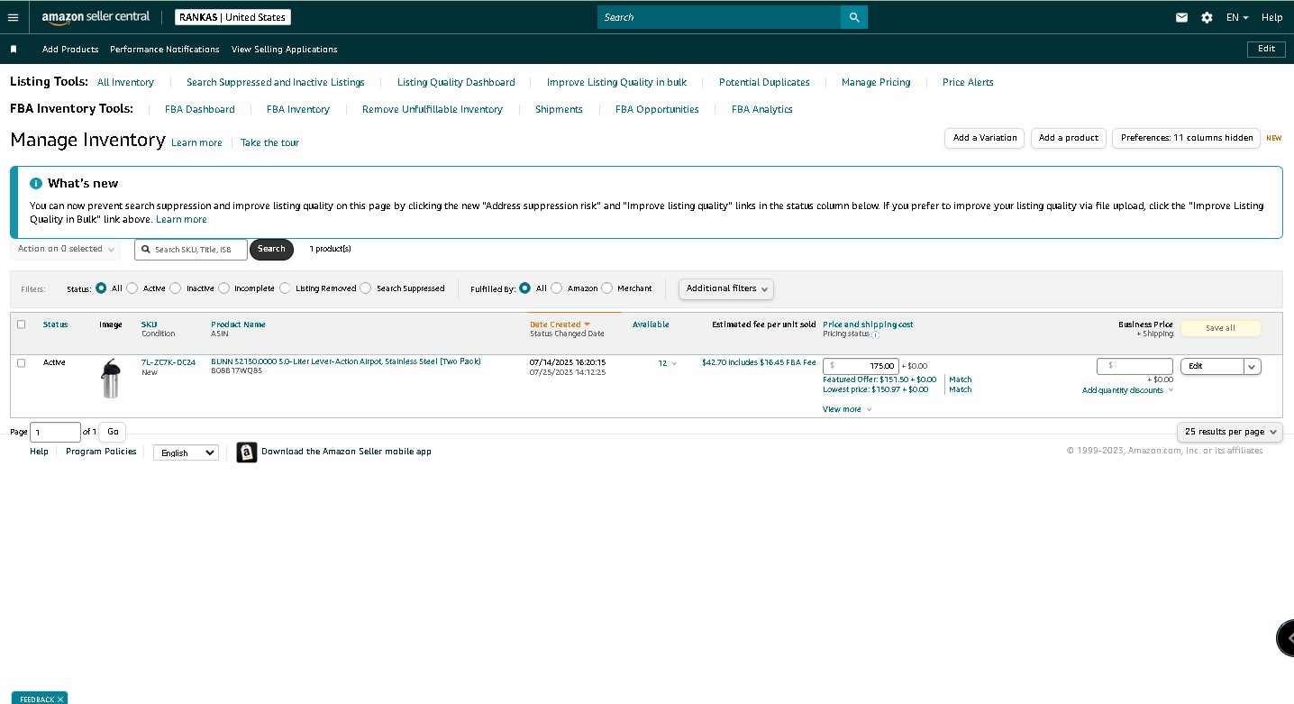Select the Active status filter
This screenshot has height=704, width=1294.
point(132,288)
